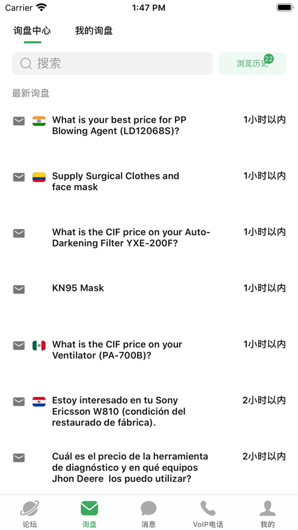Click the Paraguay flag beside Sony Ericsson inquiry
Image resolution: width=298 pixels, height=530 pixels.
(x=39, y=401)
